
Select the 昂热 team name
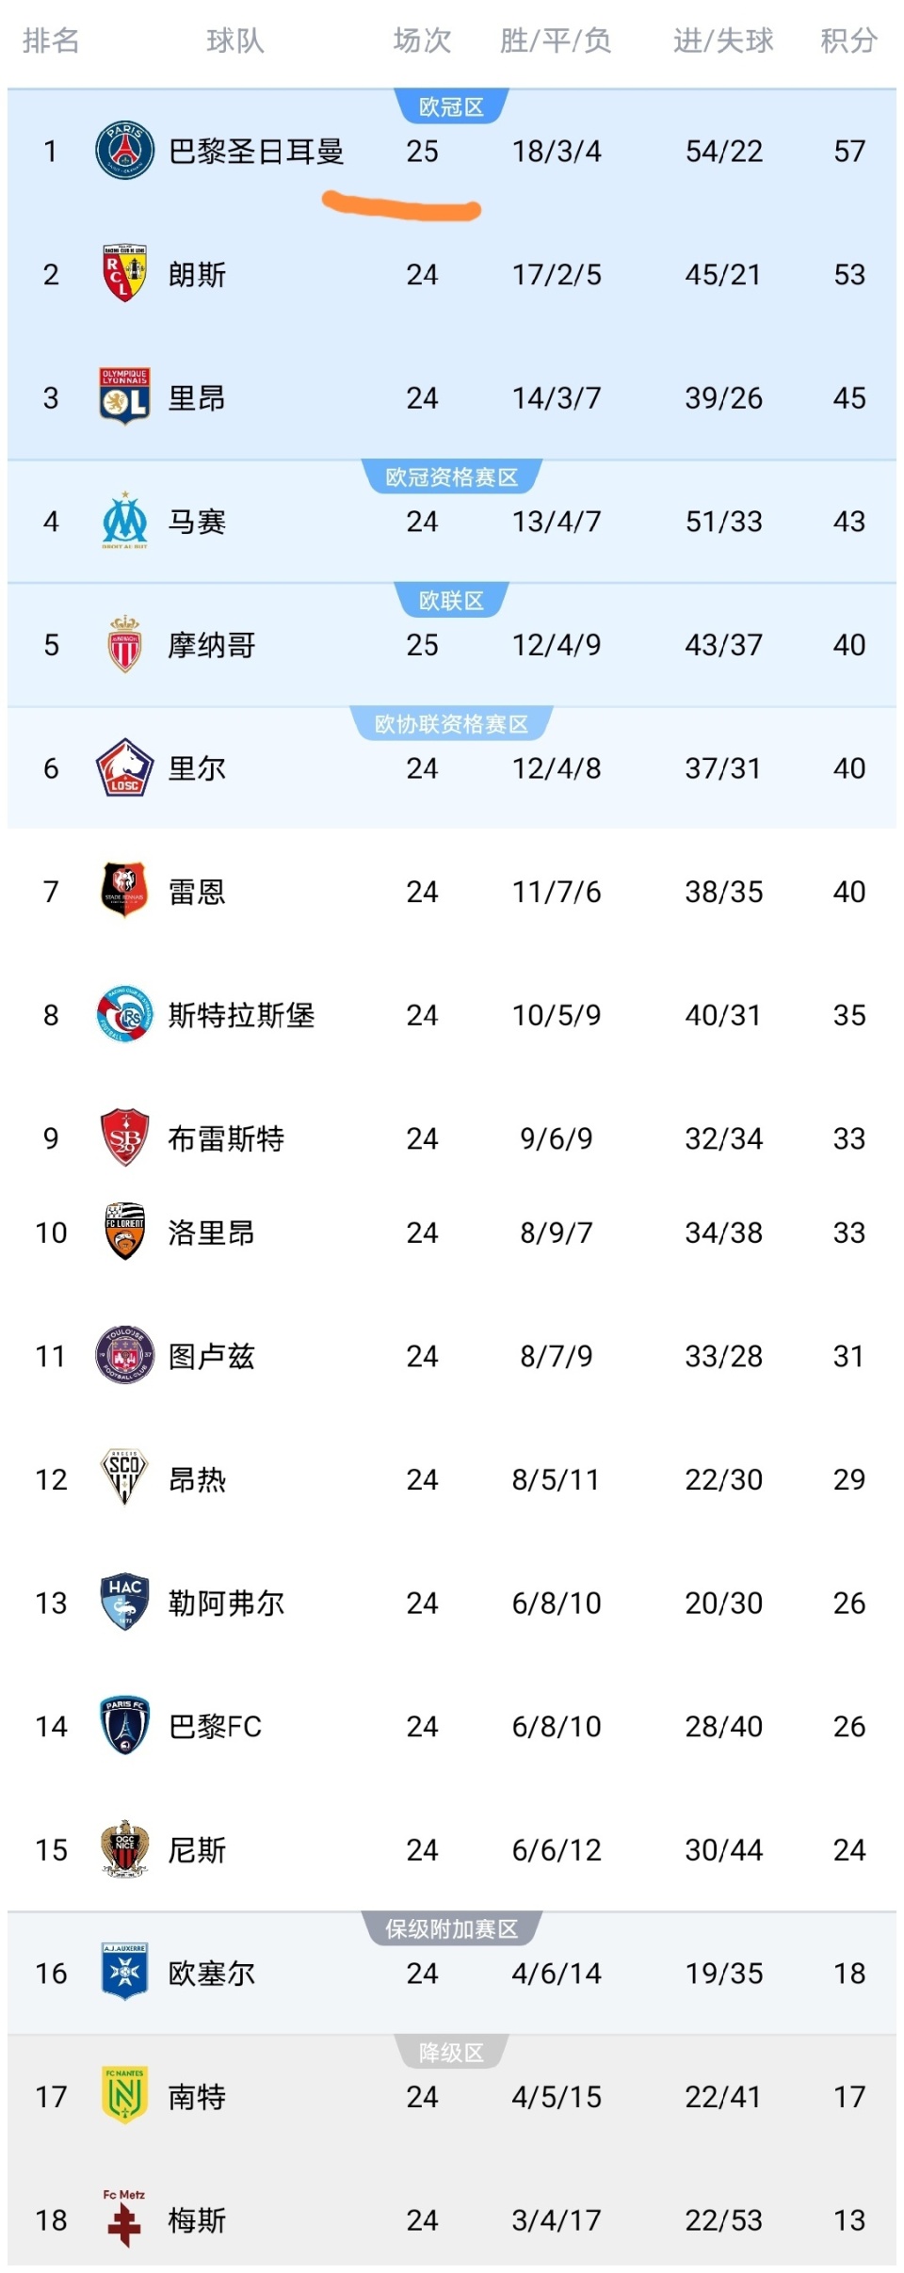[198, 1479]
